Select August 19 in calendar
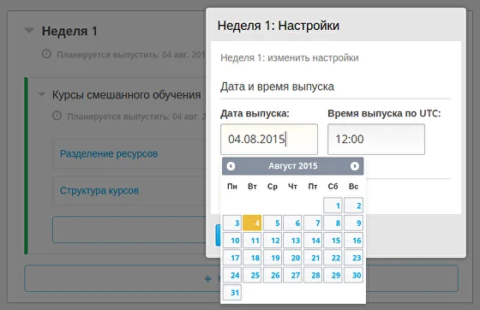 [x=273, y=258]
